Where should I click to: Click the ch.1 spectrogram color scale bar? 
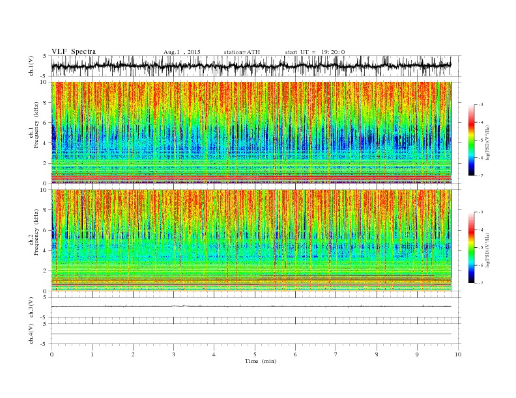471,140
